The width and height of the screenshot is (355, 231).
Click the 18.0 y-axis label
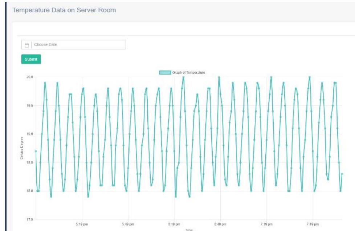coord(30,191)
